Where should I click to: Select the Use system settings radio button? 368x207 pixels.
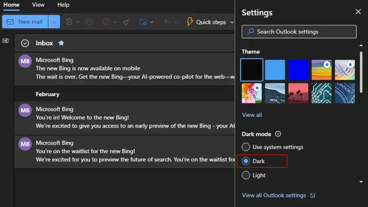tap(246, 147)
